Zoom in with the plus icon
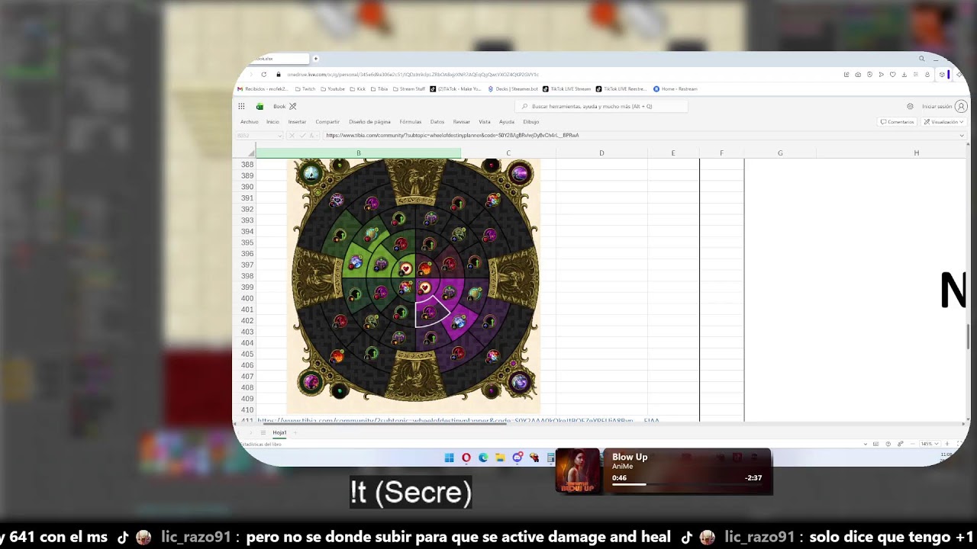977x549 pixels. [x=947, y=444]
